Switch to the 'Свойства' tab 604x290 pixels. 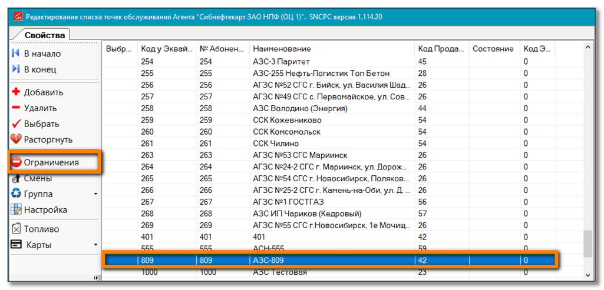click(x=45, y=35)
